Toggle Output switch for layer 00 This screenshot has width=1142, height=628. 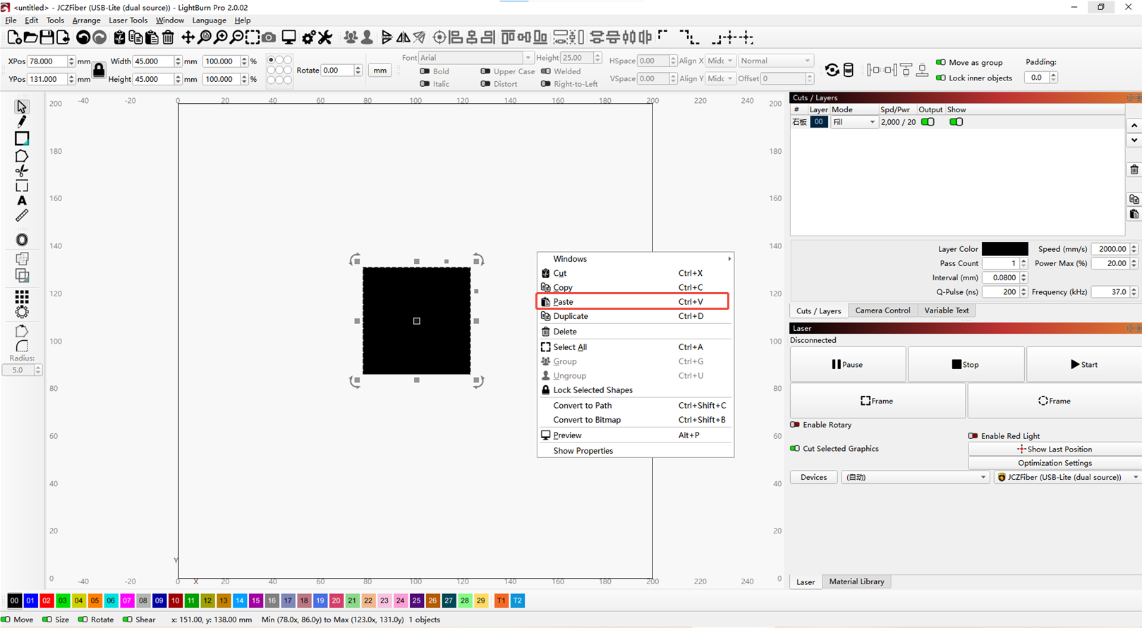(928, 122)
